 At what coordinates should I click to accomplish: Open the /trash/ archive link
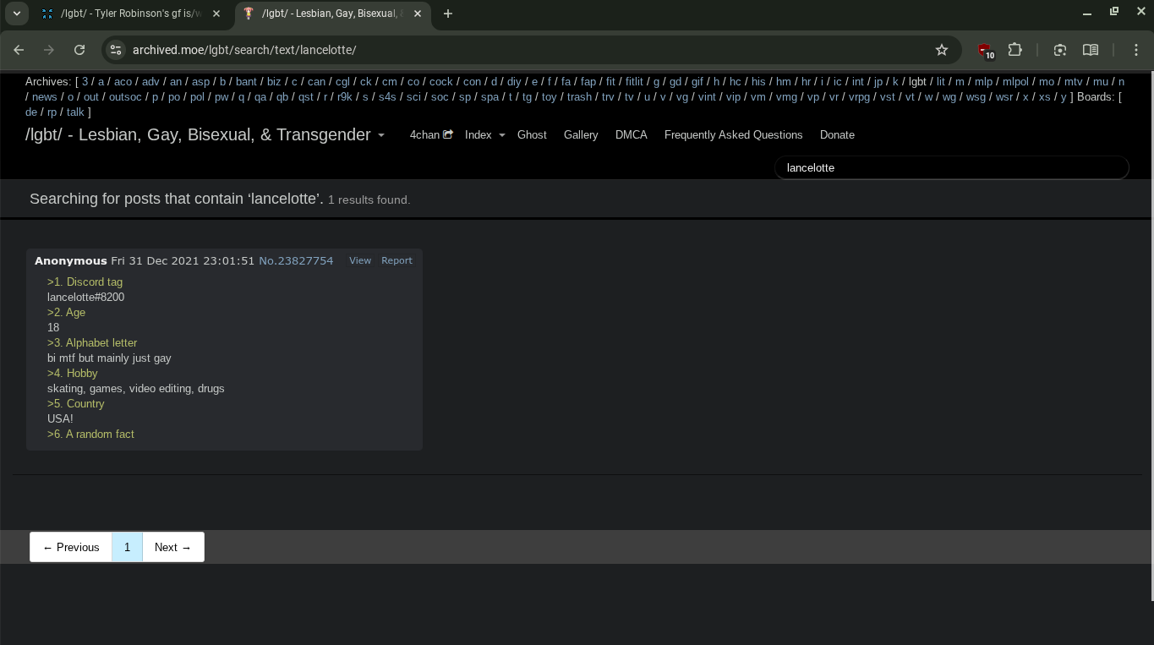tap(579, 97)
